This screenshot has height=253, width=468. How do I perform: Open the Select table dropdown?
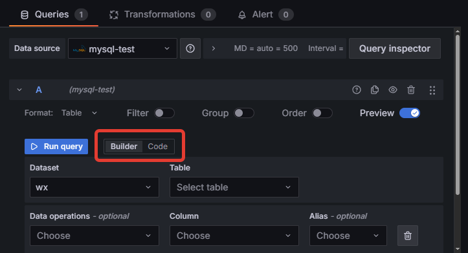pos(234,187)
